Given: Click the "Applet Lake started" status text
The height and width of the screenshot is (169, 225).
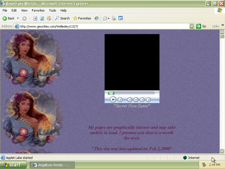Looking at the screenshot, I should click(x=19, y=158).
